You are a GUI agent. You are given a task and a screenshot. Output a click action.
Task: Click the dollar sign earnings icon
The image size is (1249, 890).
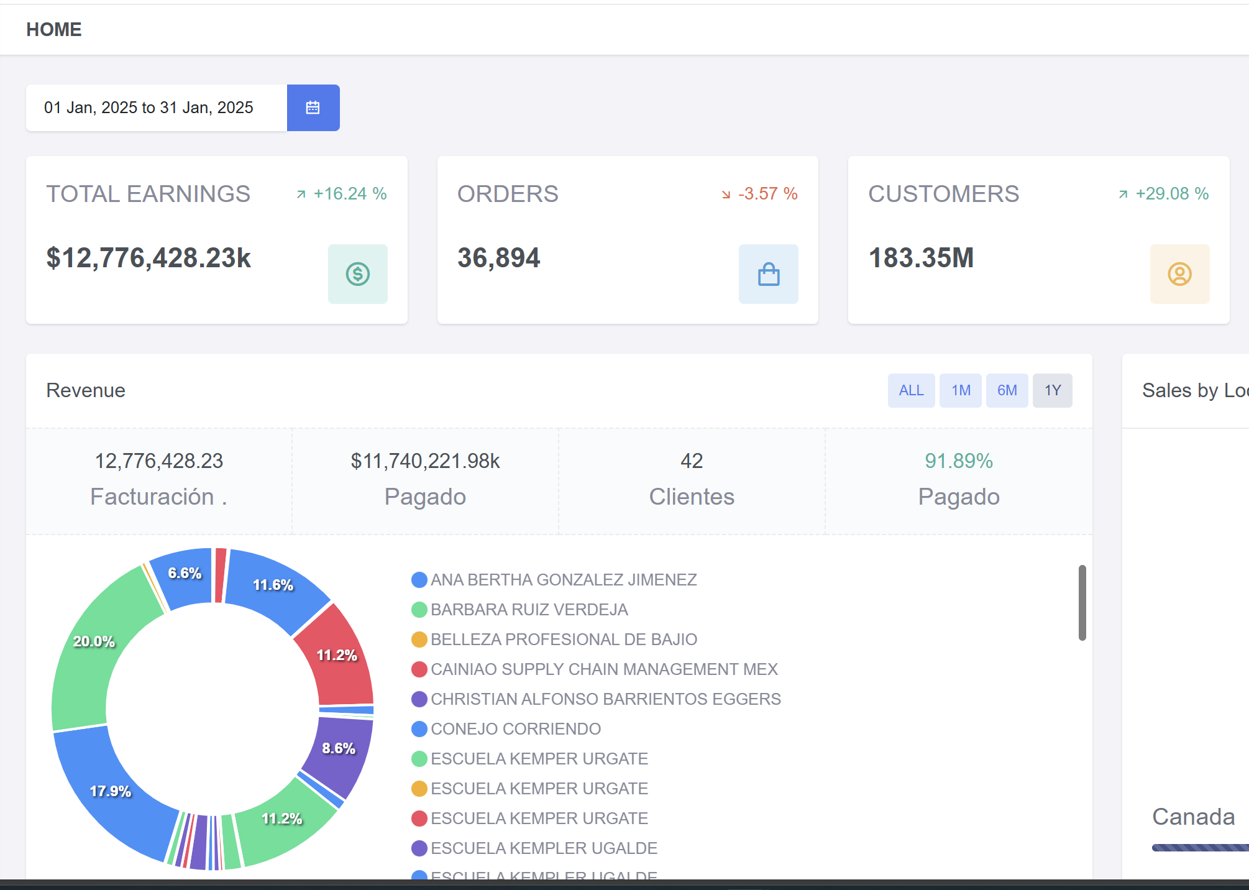(357, 274)
